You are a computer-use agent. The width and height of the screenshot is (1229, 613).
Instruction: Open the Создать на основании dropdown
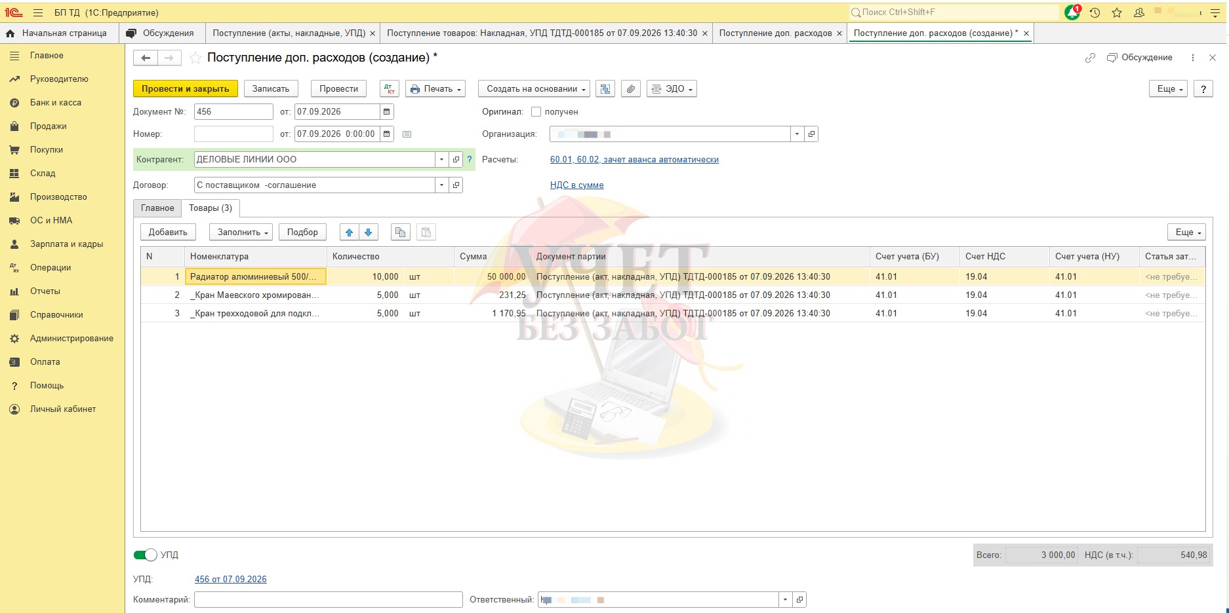coord(534,89)
